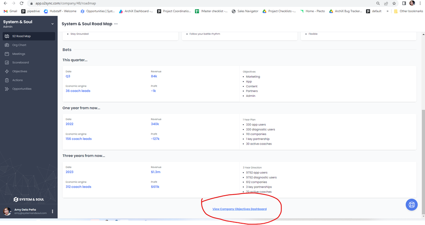Click the browser zoom magnifier icon
Viewport: 425px width, 225px height.
pyautogui.click(x=378, y=3)
